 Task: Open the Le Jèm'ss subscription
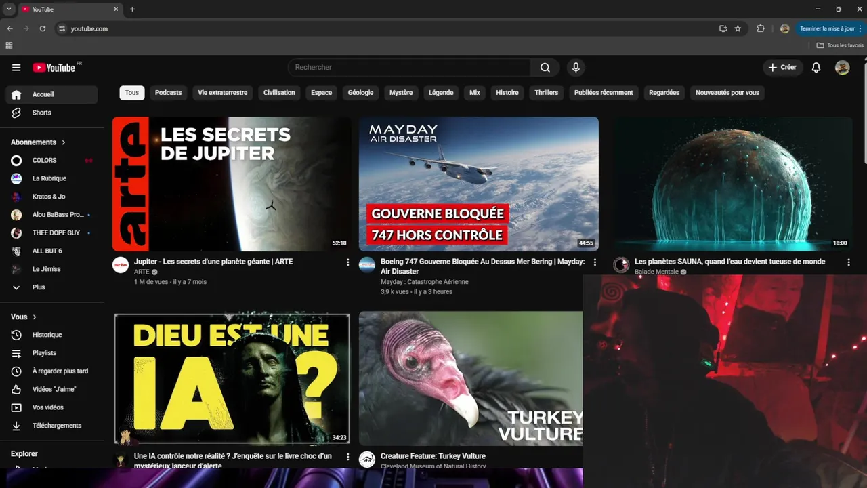click(51, 269)
